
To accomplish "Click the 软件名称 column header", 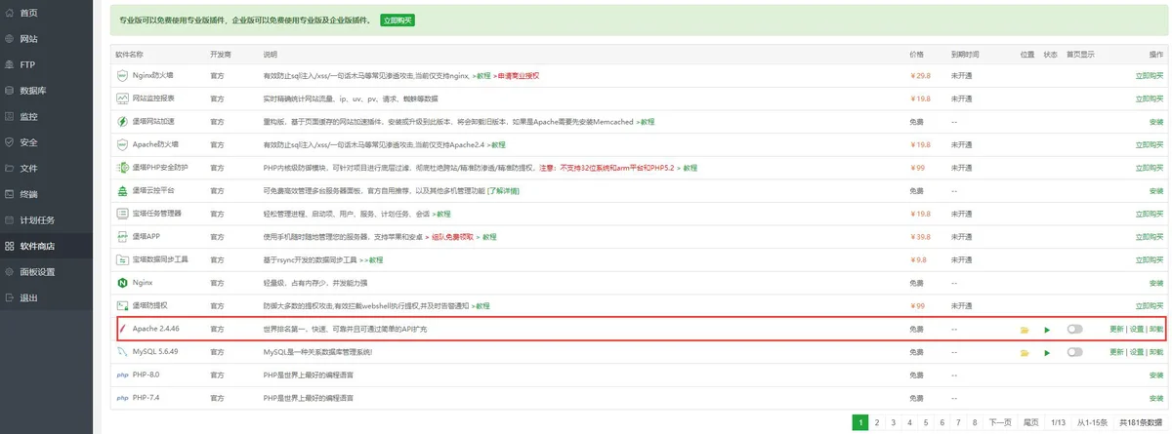I will (129, 54).
